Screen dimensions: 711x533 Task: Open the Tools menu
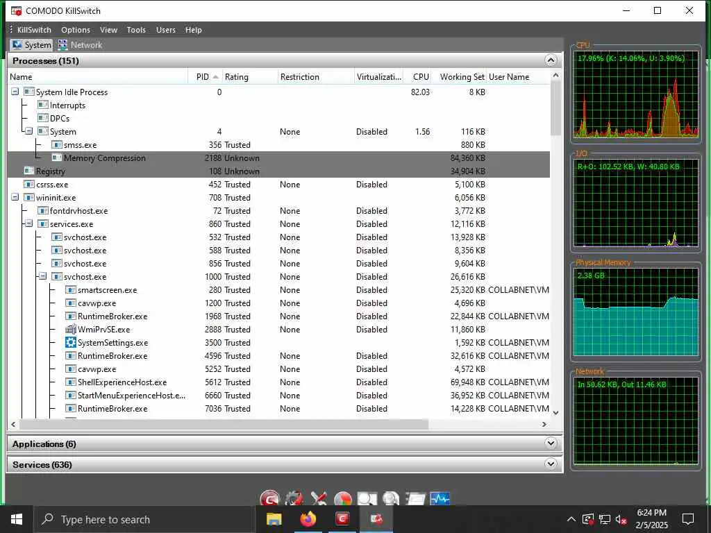tap(136, 30)
